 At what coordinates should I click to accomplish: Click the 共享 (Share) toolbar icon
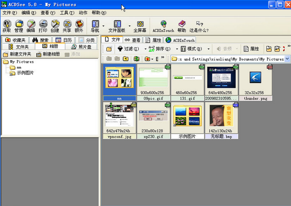tap(67, 26)
